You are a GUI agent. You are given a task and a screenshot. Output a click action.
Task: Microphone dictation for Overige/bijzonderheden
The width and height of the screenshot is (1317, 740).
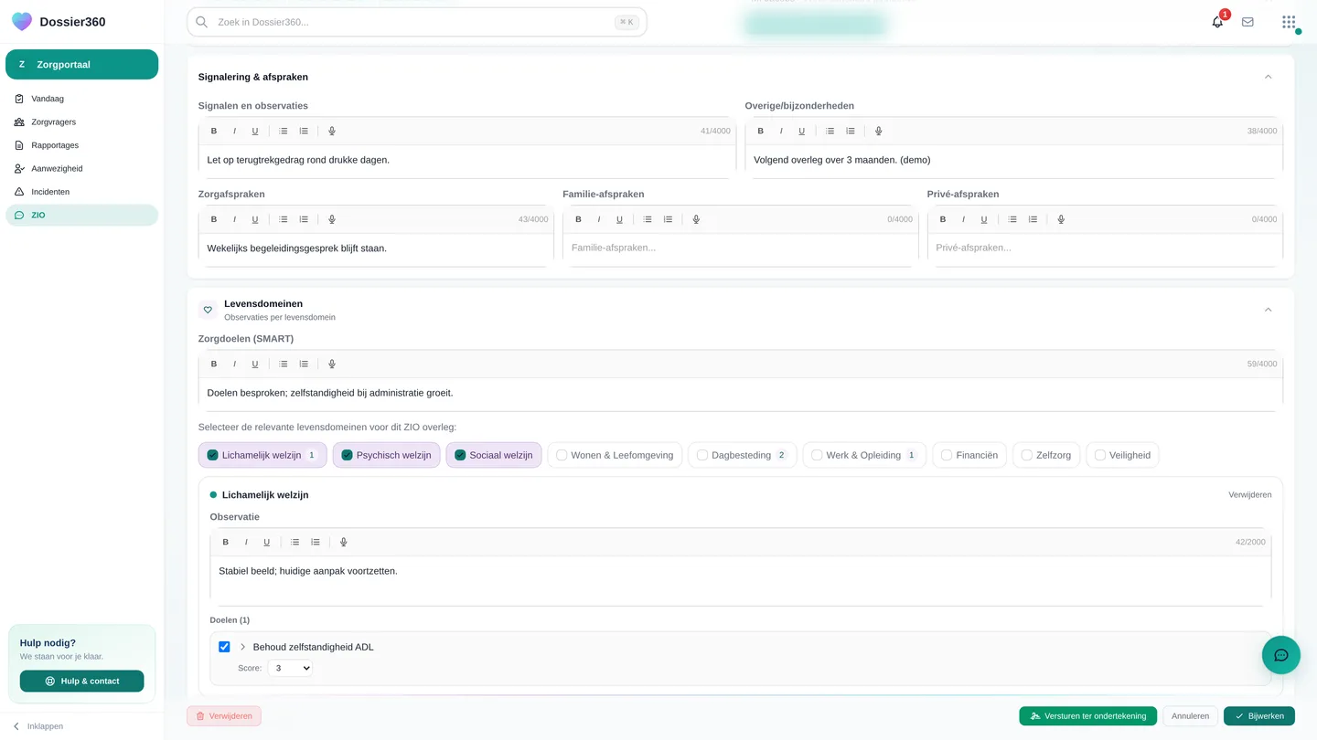point(879,132)
